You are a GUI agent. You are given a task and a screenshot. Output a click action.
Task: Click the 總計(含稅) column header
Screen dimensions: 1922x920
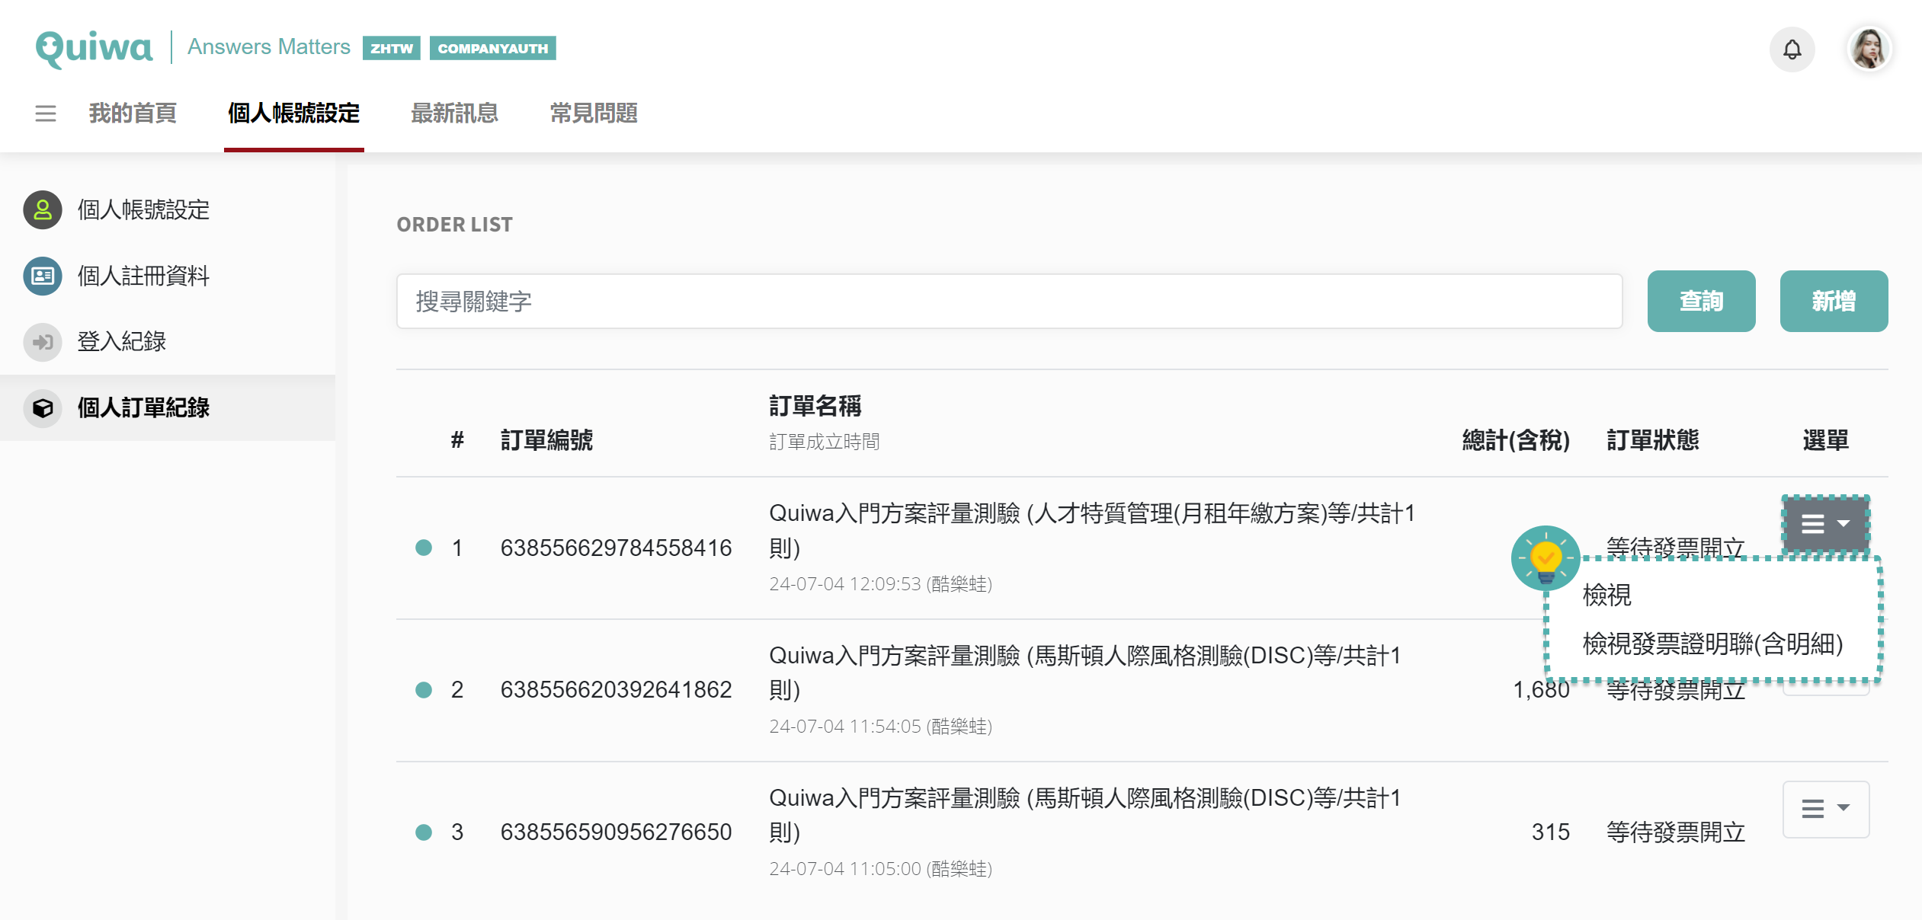pos(1515,440)
